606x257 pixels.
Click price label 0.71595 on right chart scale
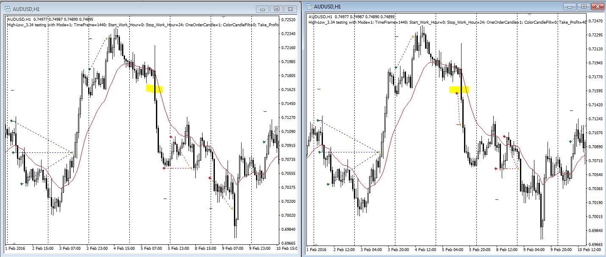596,91
